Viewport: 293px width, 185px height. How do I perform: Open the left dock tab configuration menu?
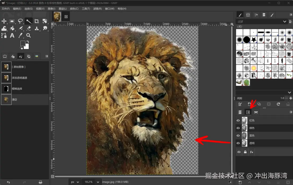tap(47, 56)
